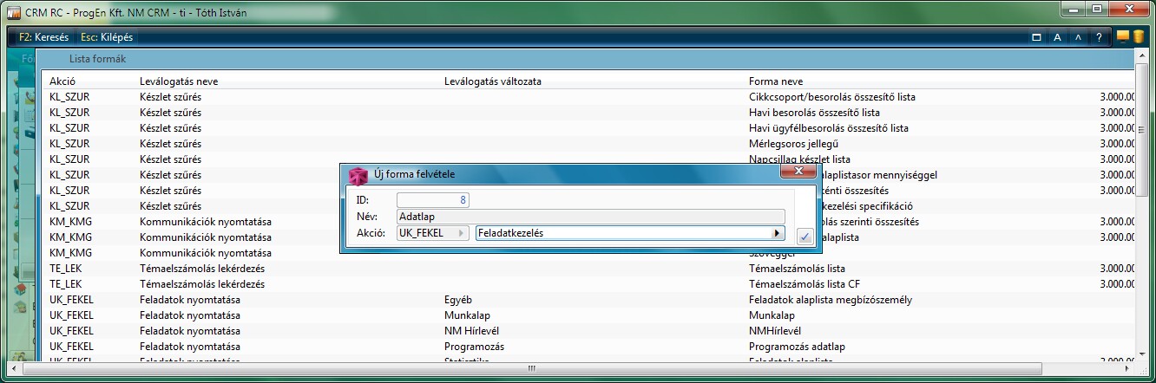Click the caret collapse toolbar icon
Screen dimensions: 1156x383
(1078, 37)
